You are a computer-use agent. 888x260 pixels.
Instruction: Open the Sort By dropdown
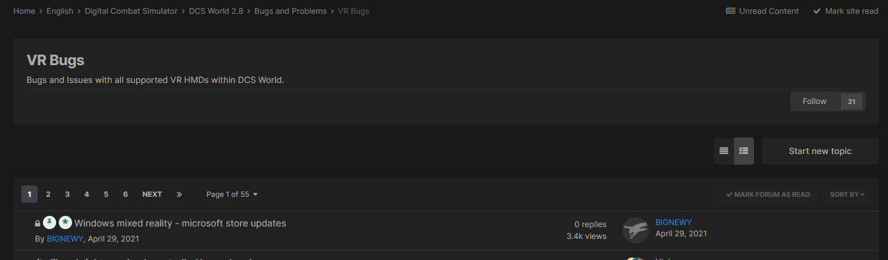[x=847, y=194]
